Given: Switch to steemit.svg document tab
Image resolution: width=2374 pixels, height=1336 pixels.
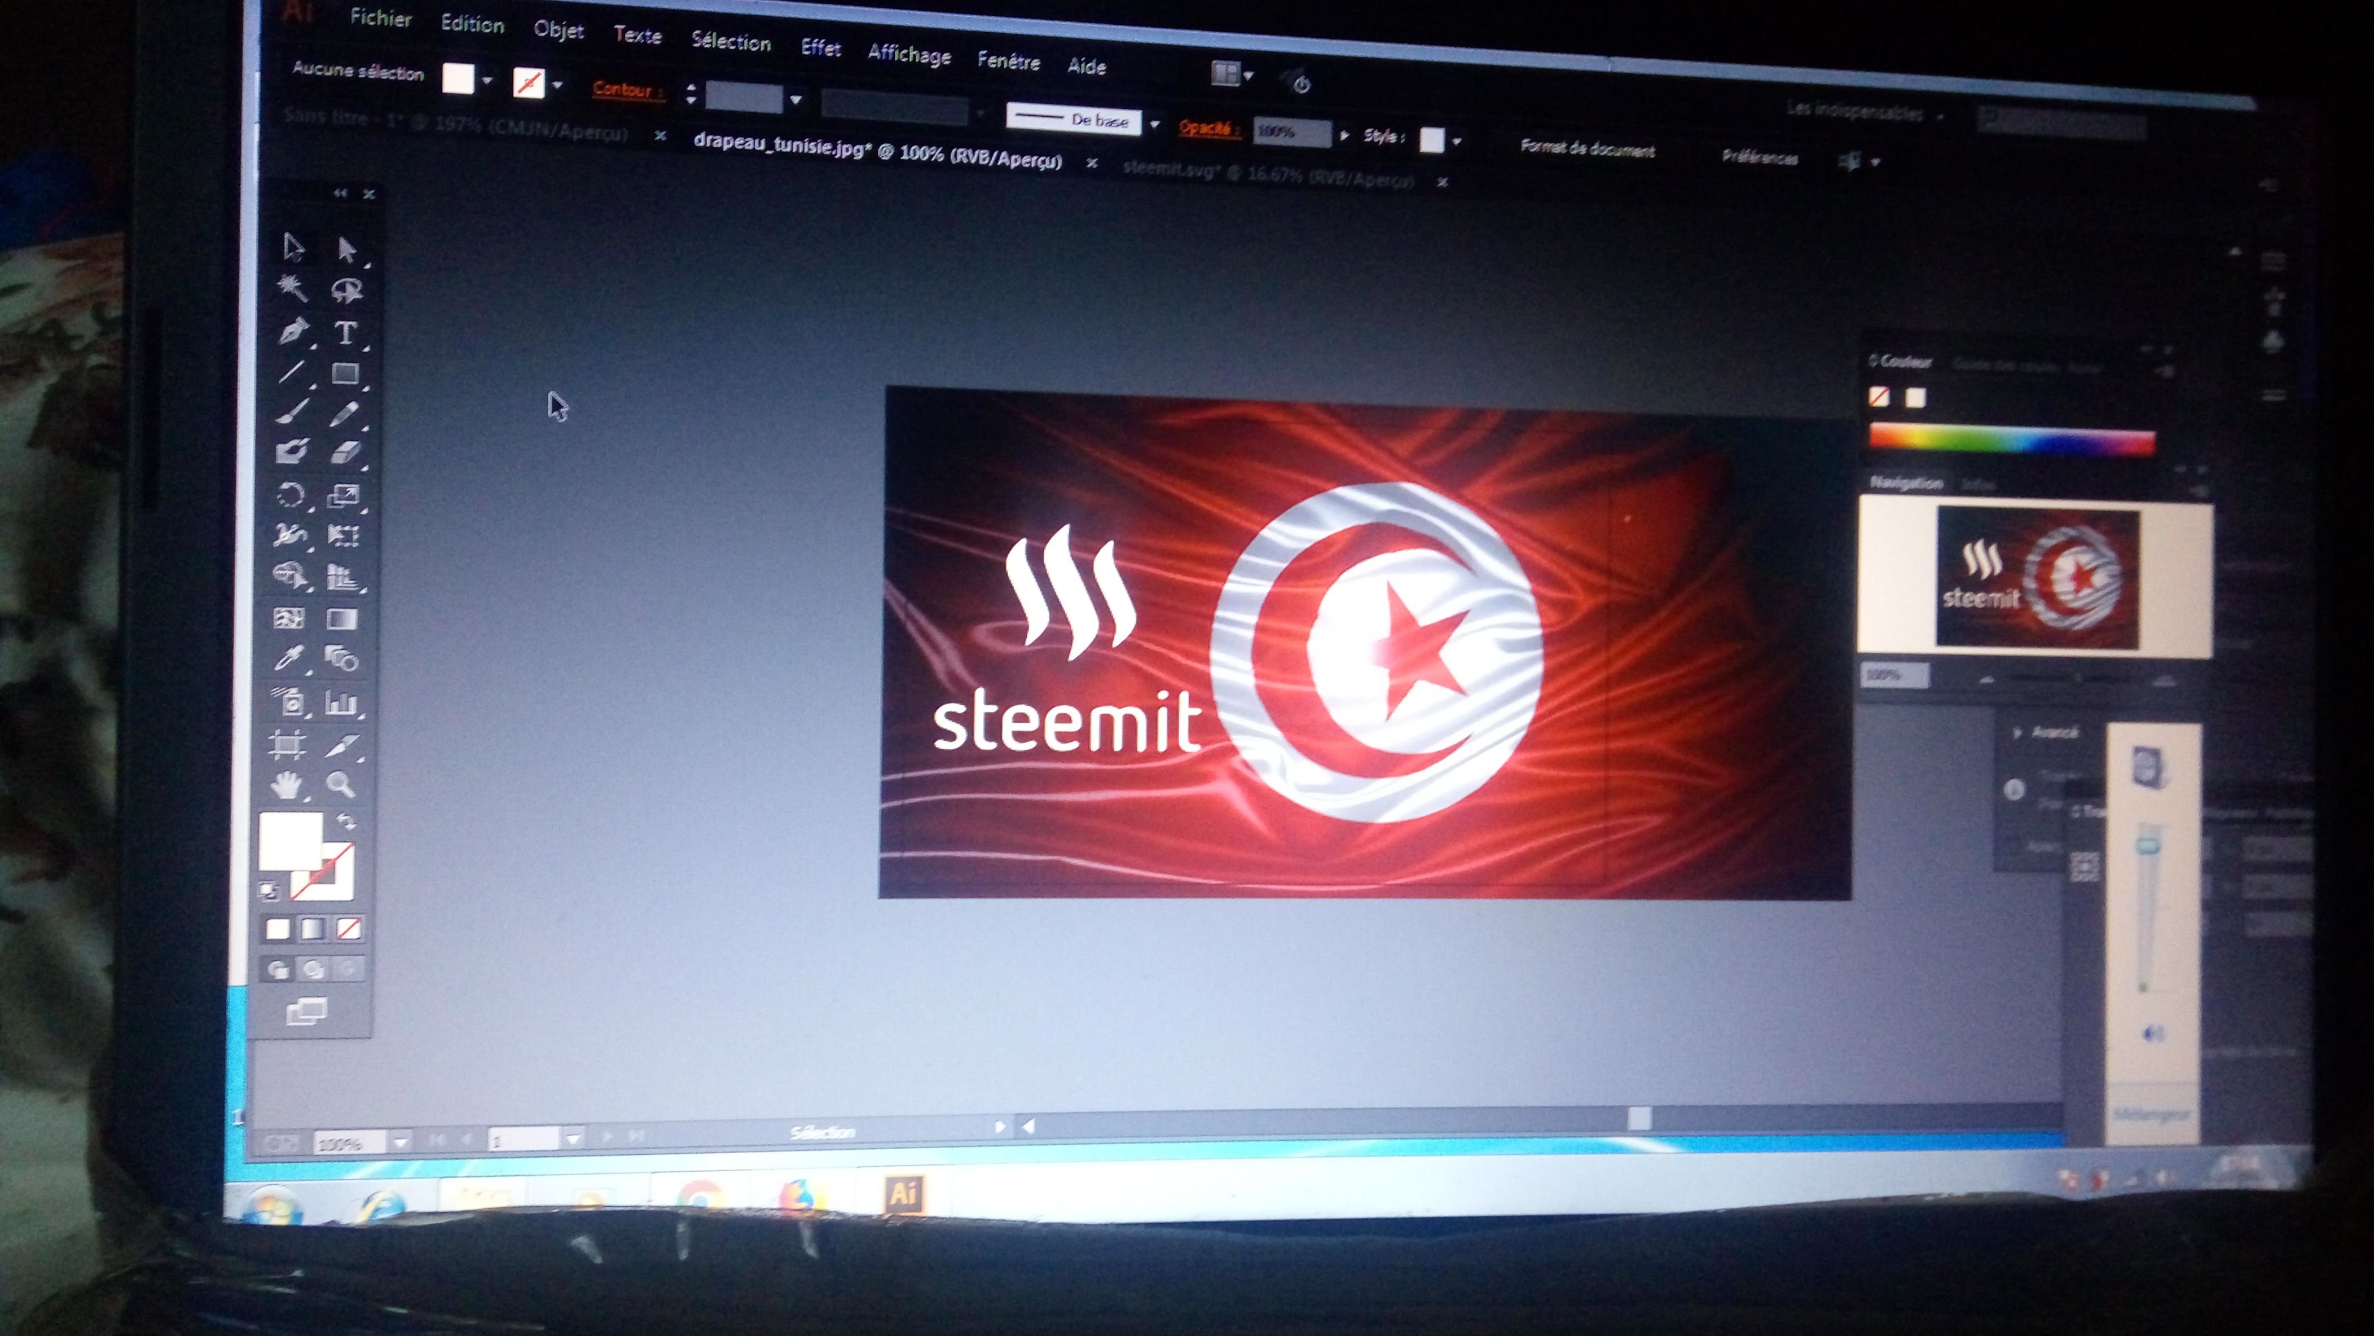Looking at the screenshot, I should click(x=1267, y=174).
